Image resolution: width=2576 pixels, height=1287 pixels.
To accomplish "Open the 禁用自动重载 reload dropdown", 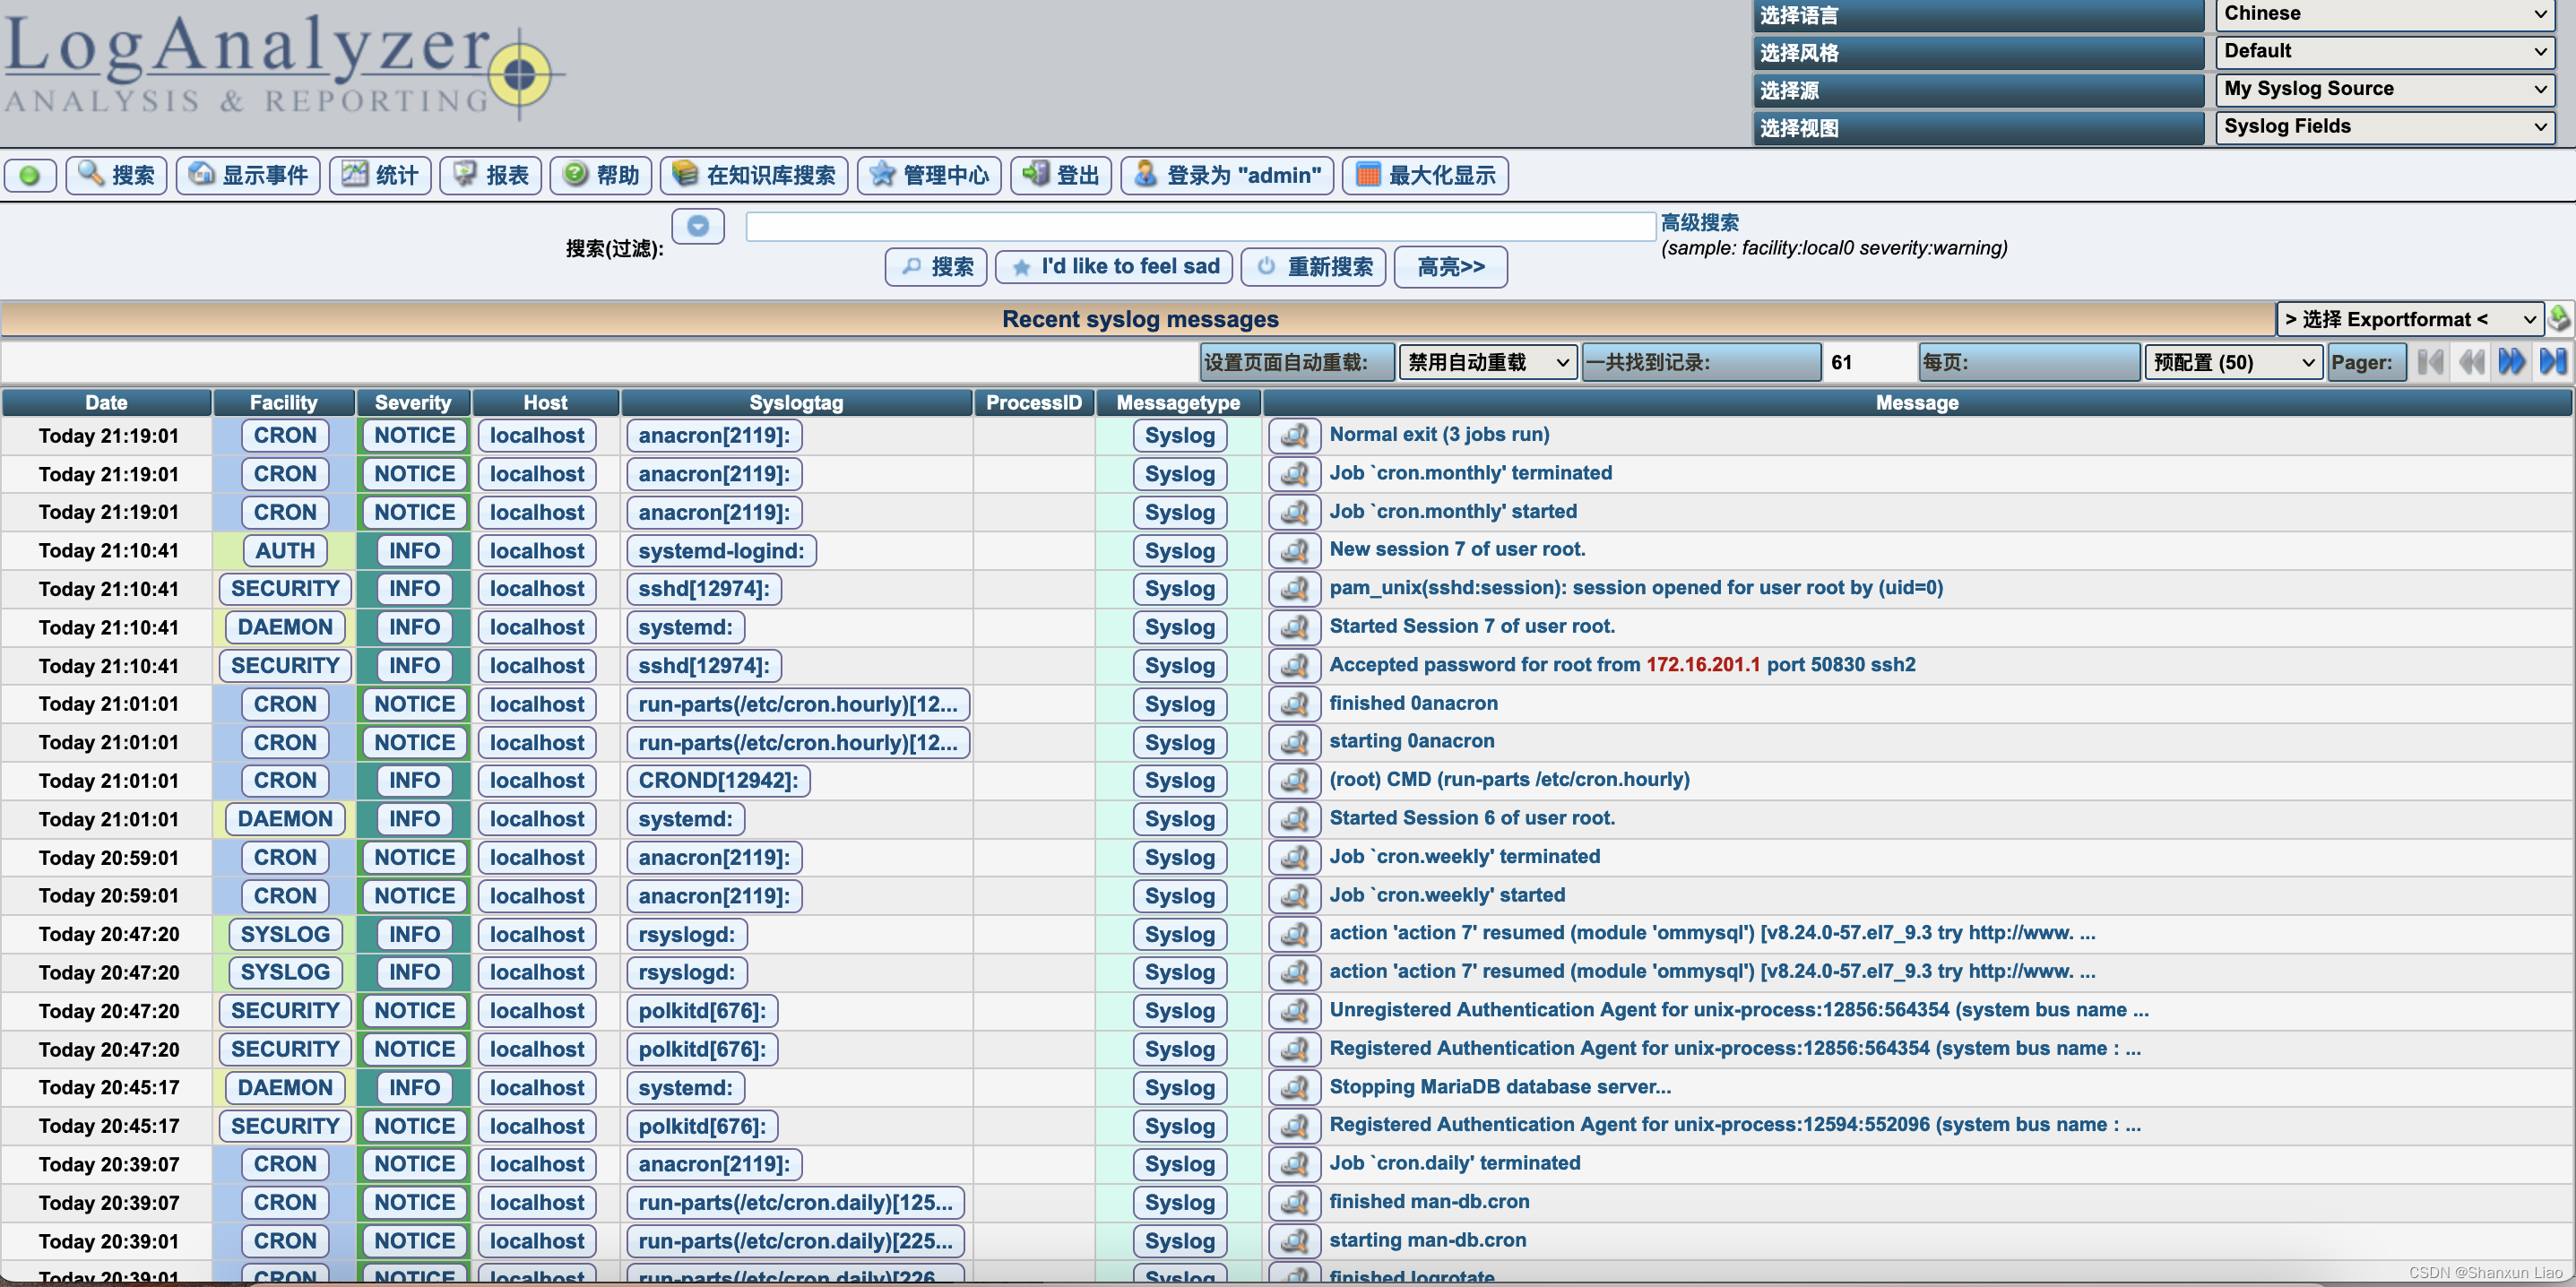I will coord(1487,362).
